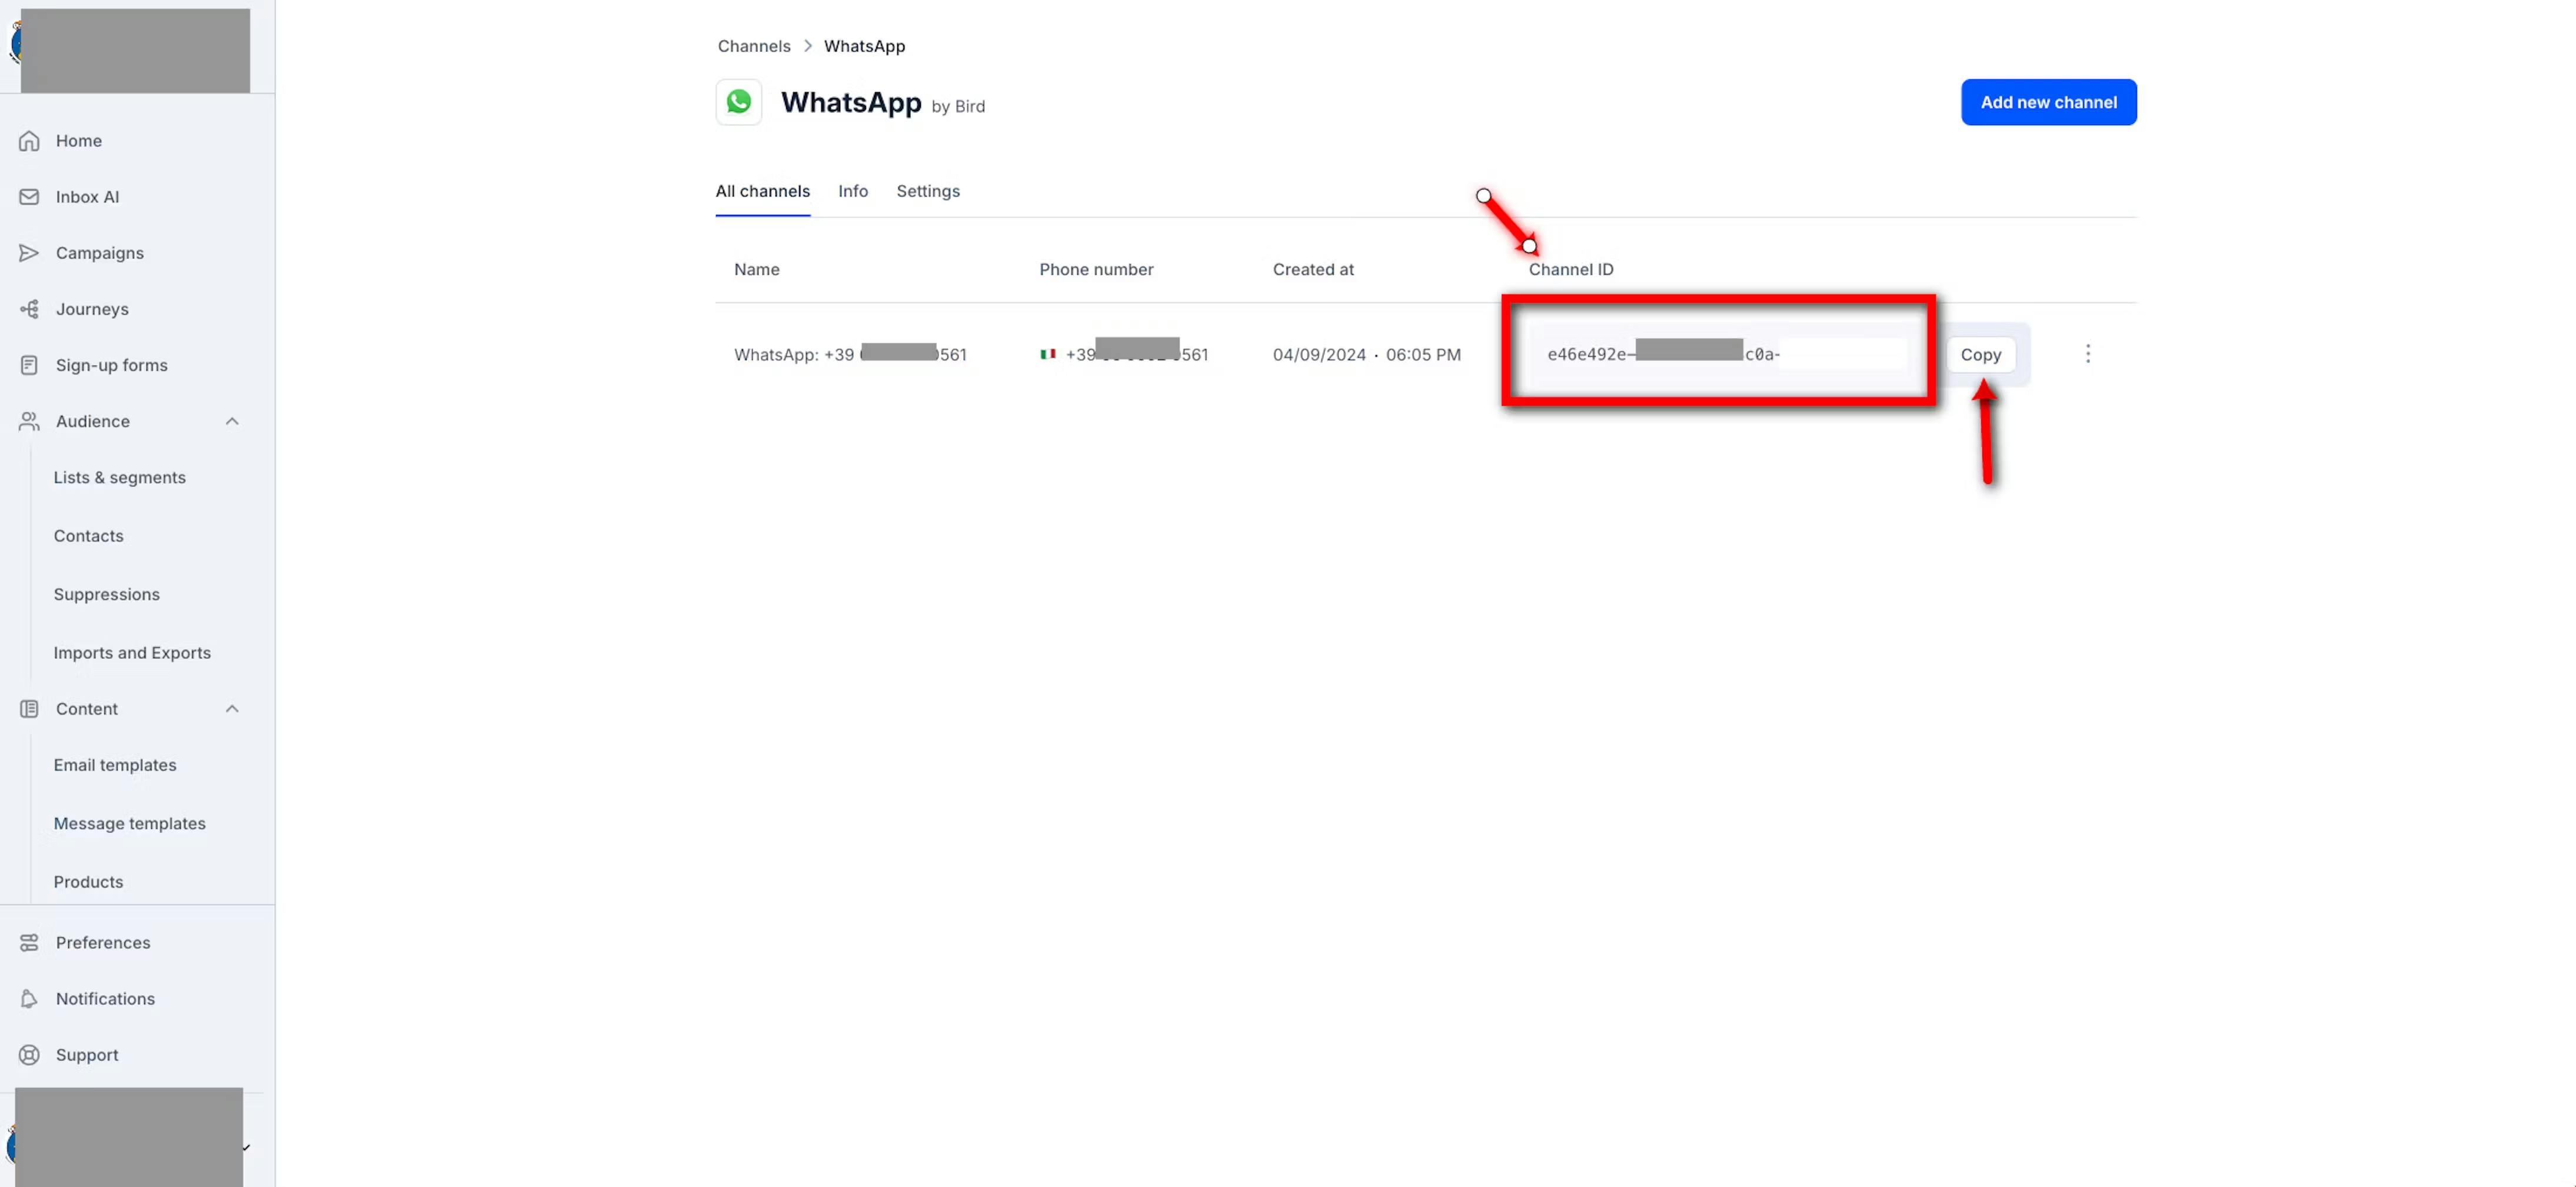Go back to Channels breadcrumb
Screen dimensions: 2576x1187
[x=753, y=46]
